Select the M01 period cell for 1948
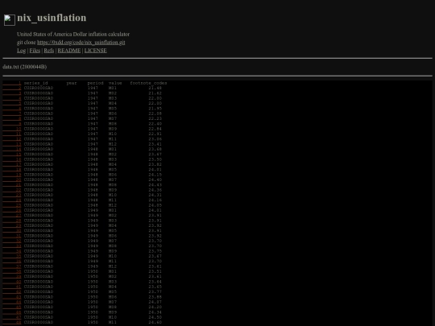This screenshot has height=326, width=435. pos(113,149)
